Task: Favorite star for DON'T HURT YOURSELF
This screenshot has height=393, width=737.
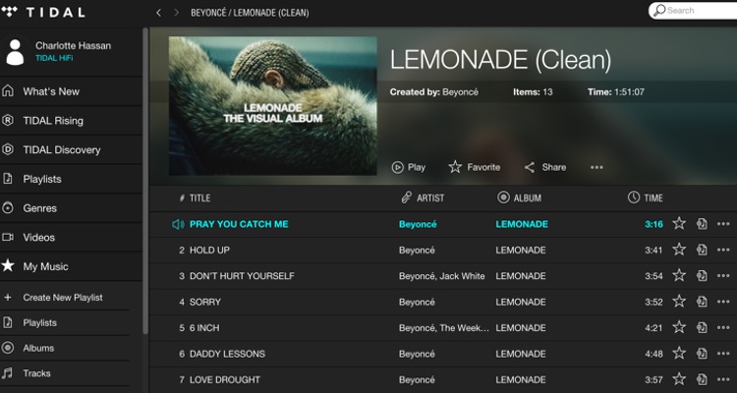Action: click(x=679, y=275)
